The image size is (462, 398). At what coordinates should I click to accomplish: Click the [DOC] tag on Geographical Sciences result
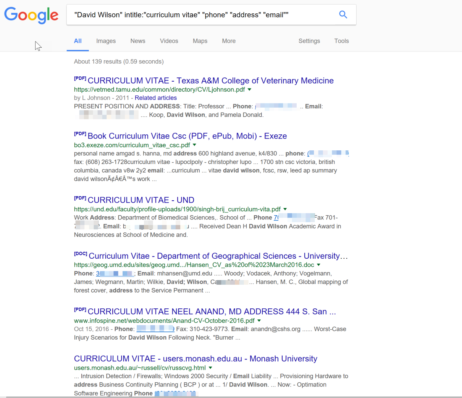coord(81,254)
